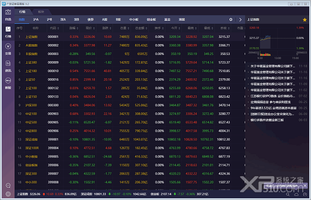
Task: Open the 交易 trading sidebar icon
Action: pos(8,49)
